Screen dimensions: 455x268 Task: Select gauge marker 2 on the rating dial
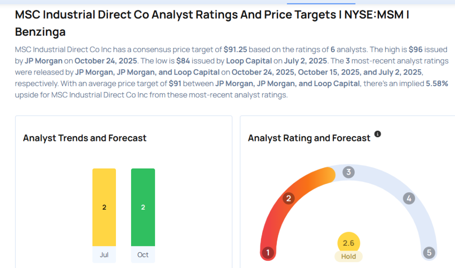pyautogui.click(x=289, y=198)
